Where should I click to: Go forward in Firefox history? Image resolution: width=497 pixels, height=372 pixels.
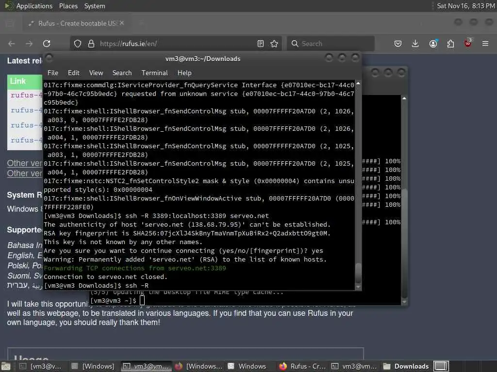[x=29, y=44]
